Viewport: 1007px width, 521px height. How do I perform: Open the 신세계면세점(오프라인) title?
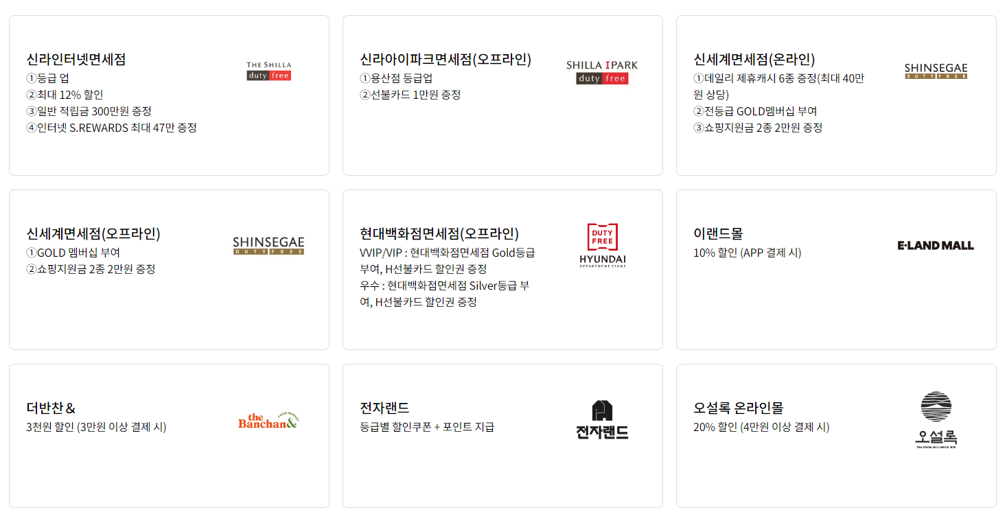click(93, 233)
